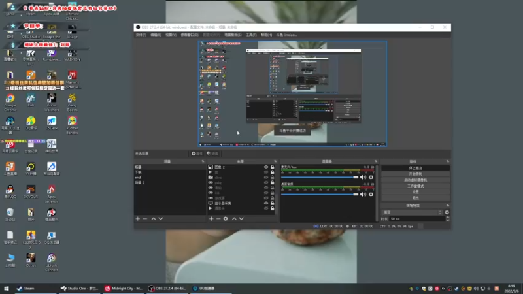The image size is (523, 294).
Task: Mute the 麦克风/Aux speaker icon
Action: 363,177
